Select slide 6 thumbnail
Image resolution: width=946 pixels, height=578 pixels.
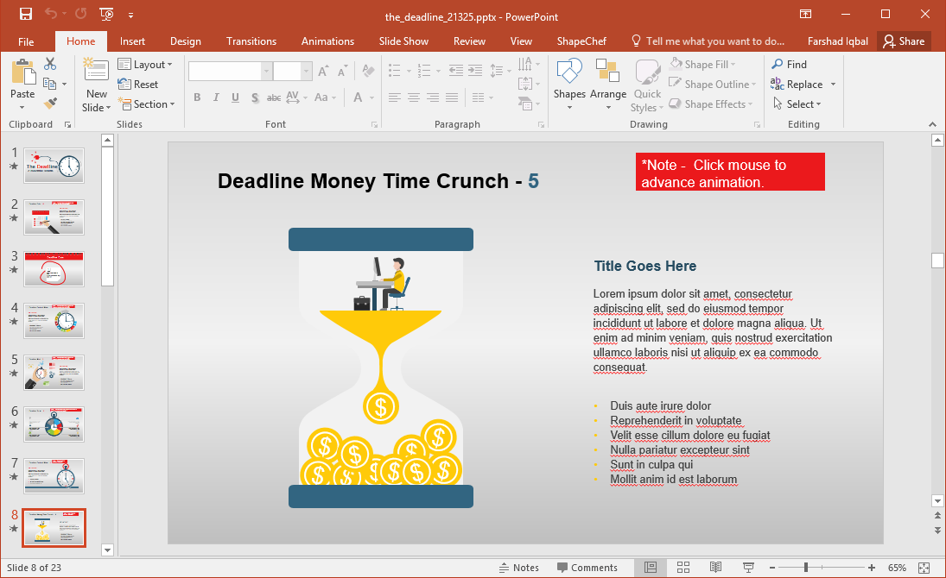[x=54, y=424]
